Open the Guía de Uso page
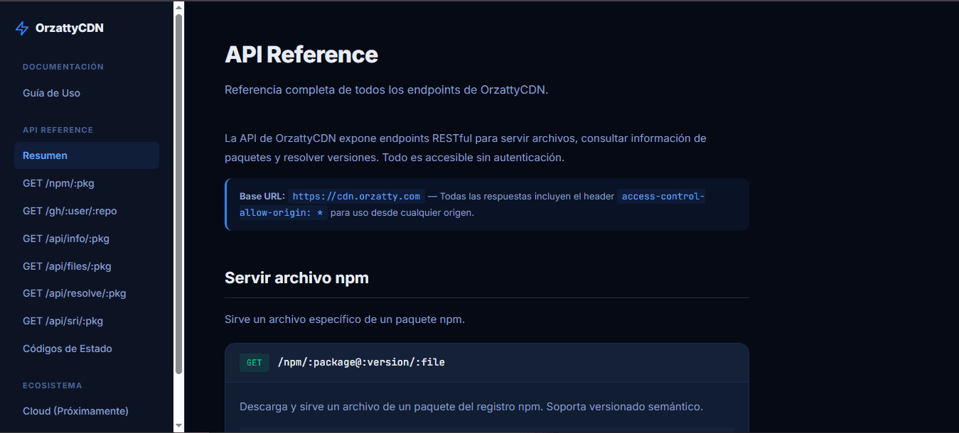 coord(51,92)
